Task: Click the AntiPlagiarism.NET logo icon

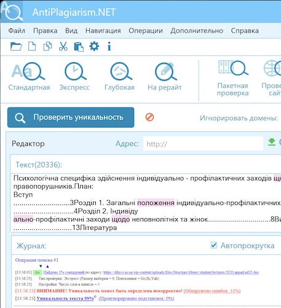Action: point(12,12)
